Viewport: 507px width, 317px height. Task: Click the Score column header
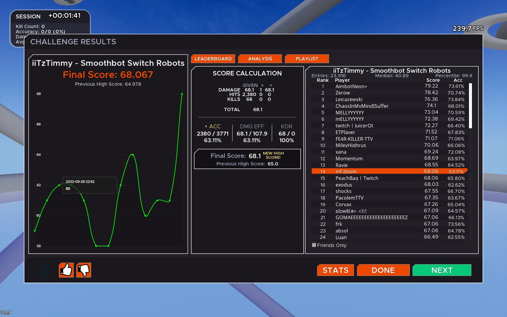click(x=433, y=80)
